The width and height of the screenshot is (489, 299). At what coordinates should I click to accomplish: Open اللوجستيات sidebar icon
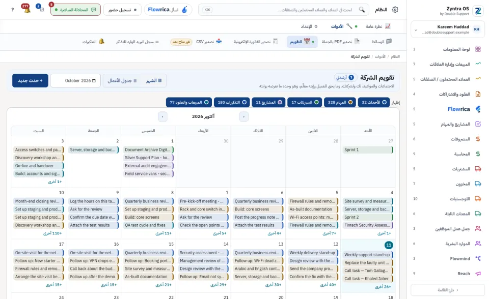[x=478, y=199]
